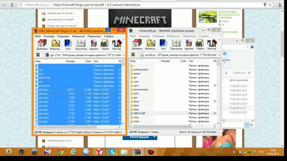Click Регистрация button on webpage
287x161 pixels.
tap(140, 137)
